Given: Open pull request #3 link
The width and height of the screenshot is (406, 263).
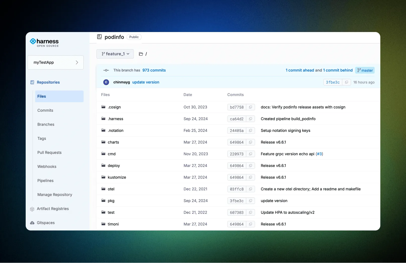Looking at the screenshot, I should [319, 154].
